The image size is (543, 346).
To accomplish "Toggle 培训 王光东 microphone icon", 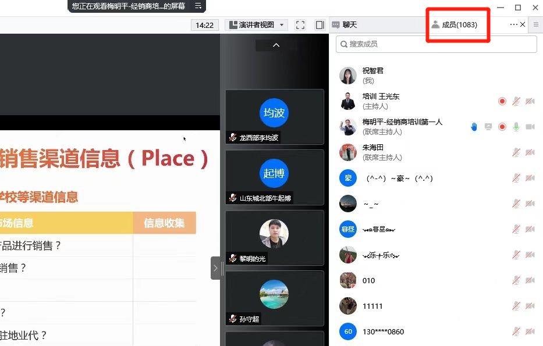I will (x=516, y=101).
